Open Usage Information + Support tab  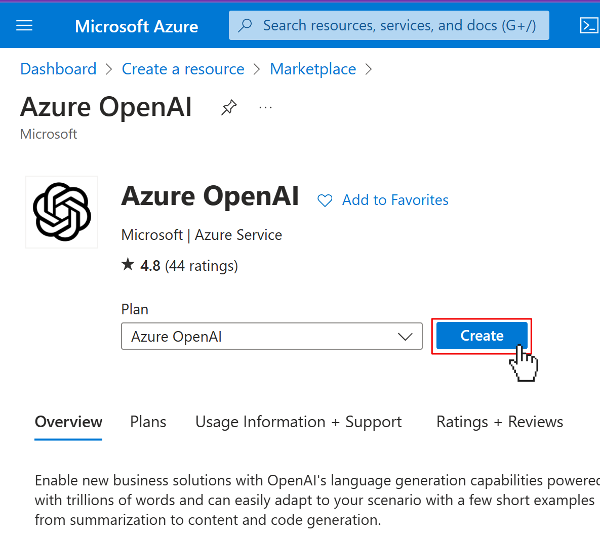tap(298, 422)
